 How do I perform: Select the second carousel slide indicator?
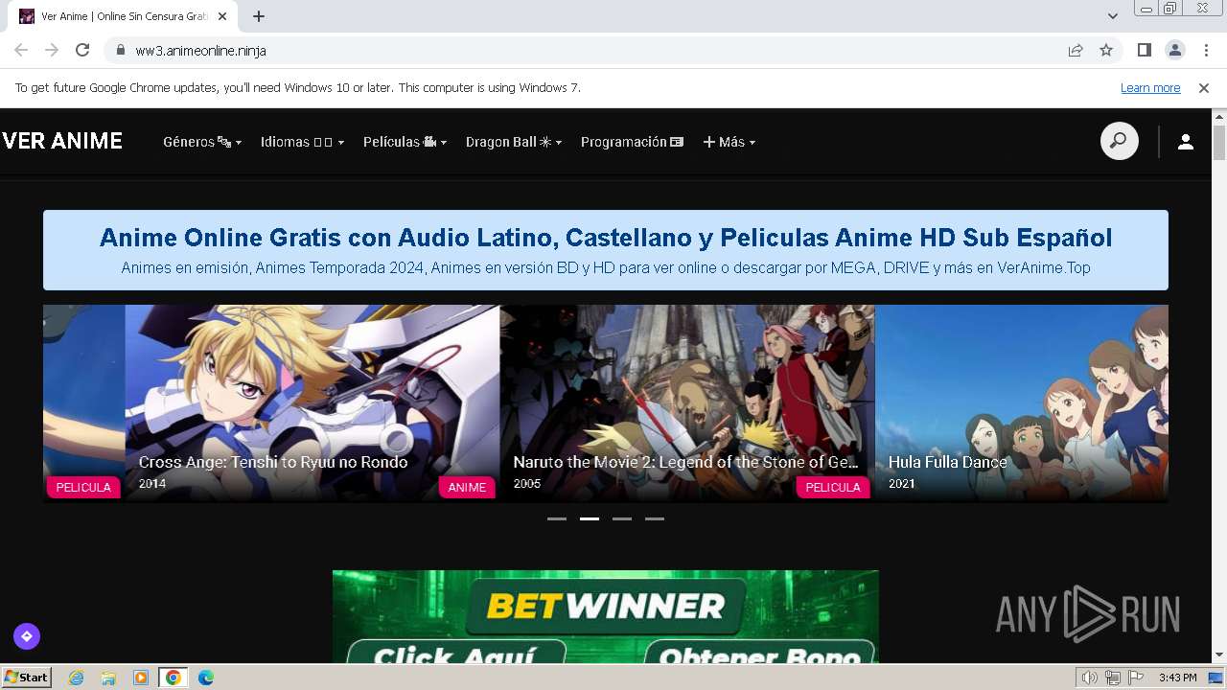(x=590, y=518)
